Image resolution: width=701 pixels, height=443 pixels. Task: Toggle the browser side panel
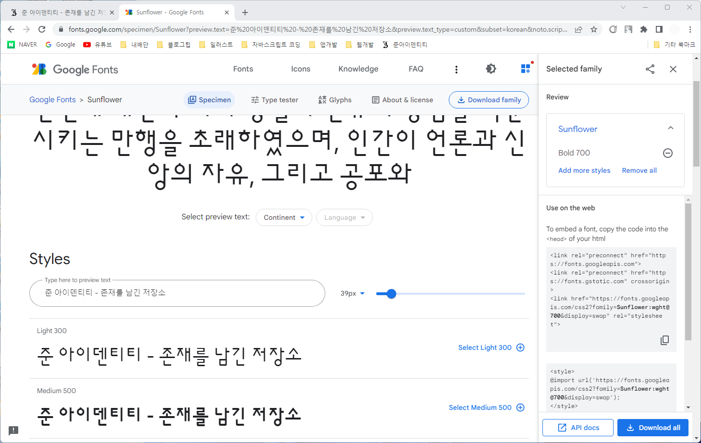click(659, 29)
